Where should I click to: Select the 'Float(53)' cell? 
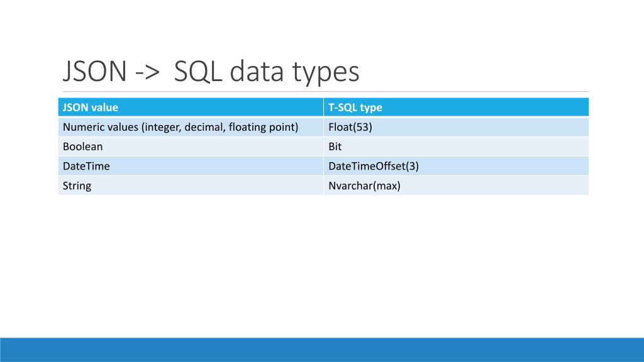pyautogui.click(x=350, y=127)
